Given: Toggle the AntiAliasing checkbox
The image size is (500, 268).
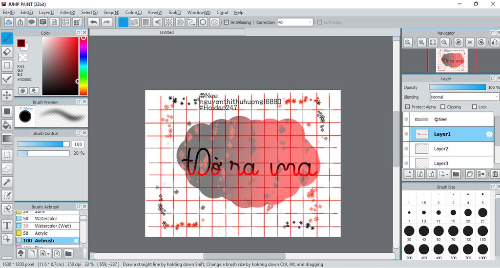Looking at the screenshot, I should [x=226, y=22].
